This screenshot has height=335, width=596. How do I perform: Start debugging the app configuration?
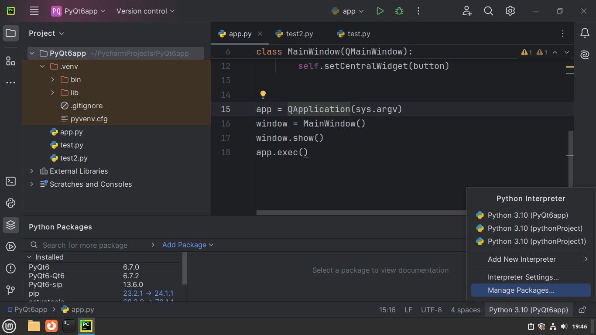coord(399,11)
